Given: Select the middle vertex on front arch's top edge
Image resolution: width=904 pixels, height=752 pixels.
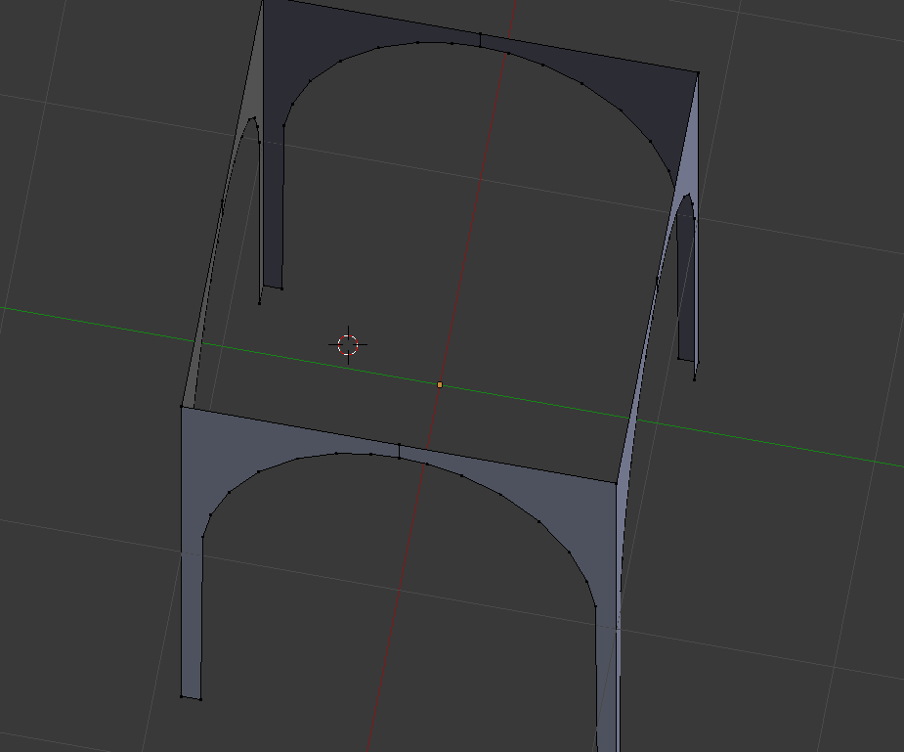Looking at the screenshot, I should [399, 445].
